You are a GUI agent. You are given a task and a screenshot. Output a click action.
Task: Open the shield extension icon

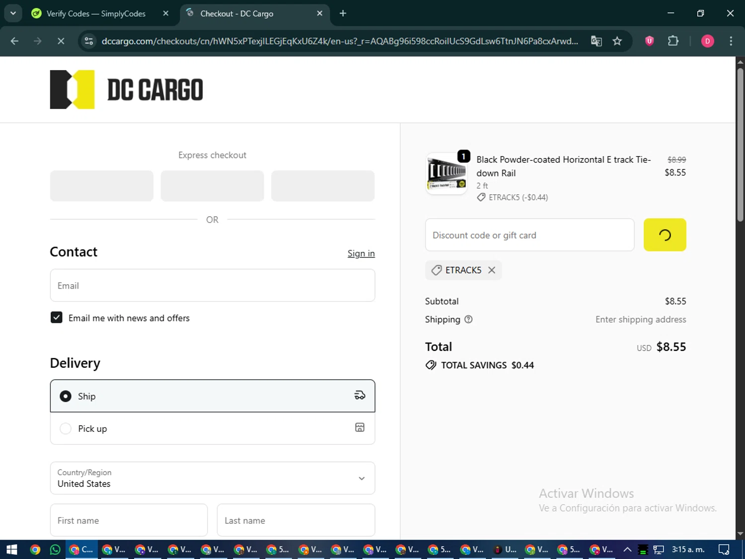649,41
